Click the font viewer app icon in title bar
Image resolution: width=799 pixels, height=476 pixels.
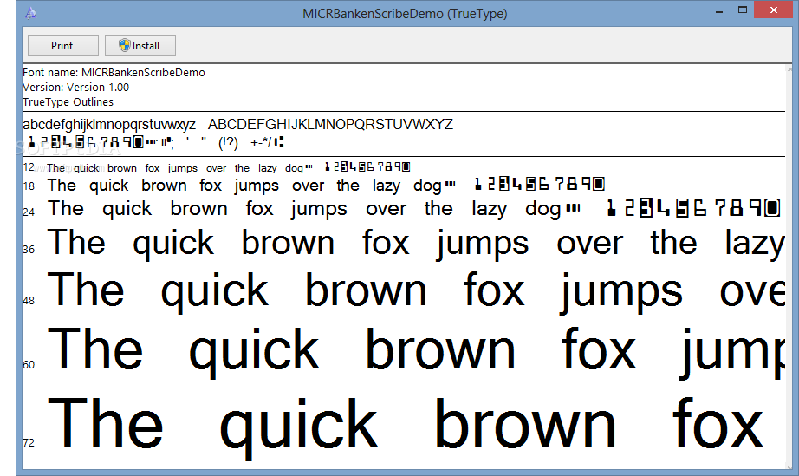(30, 13)
